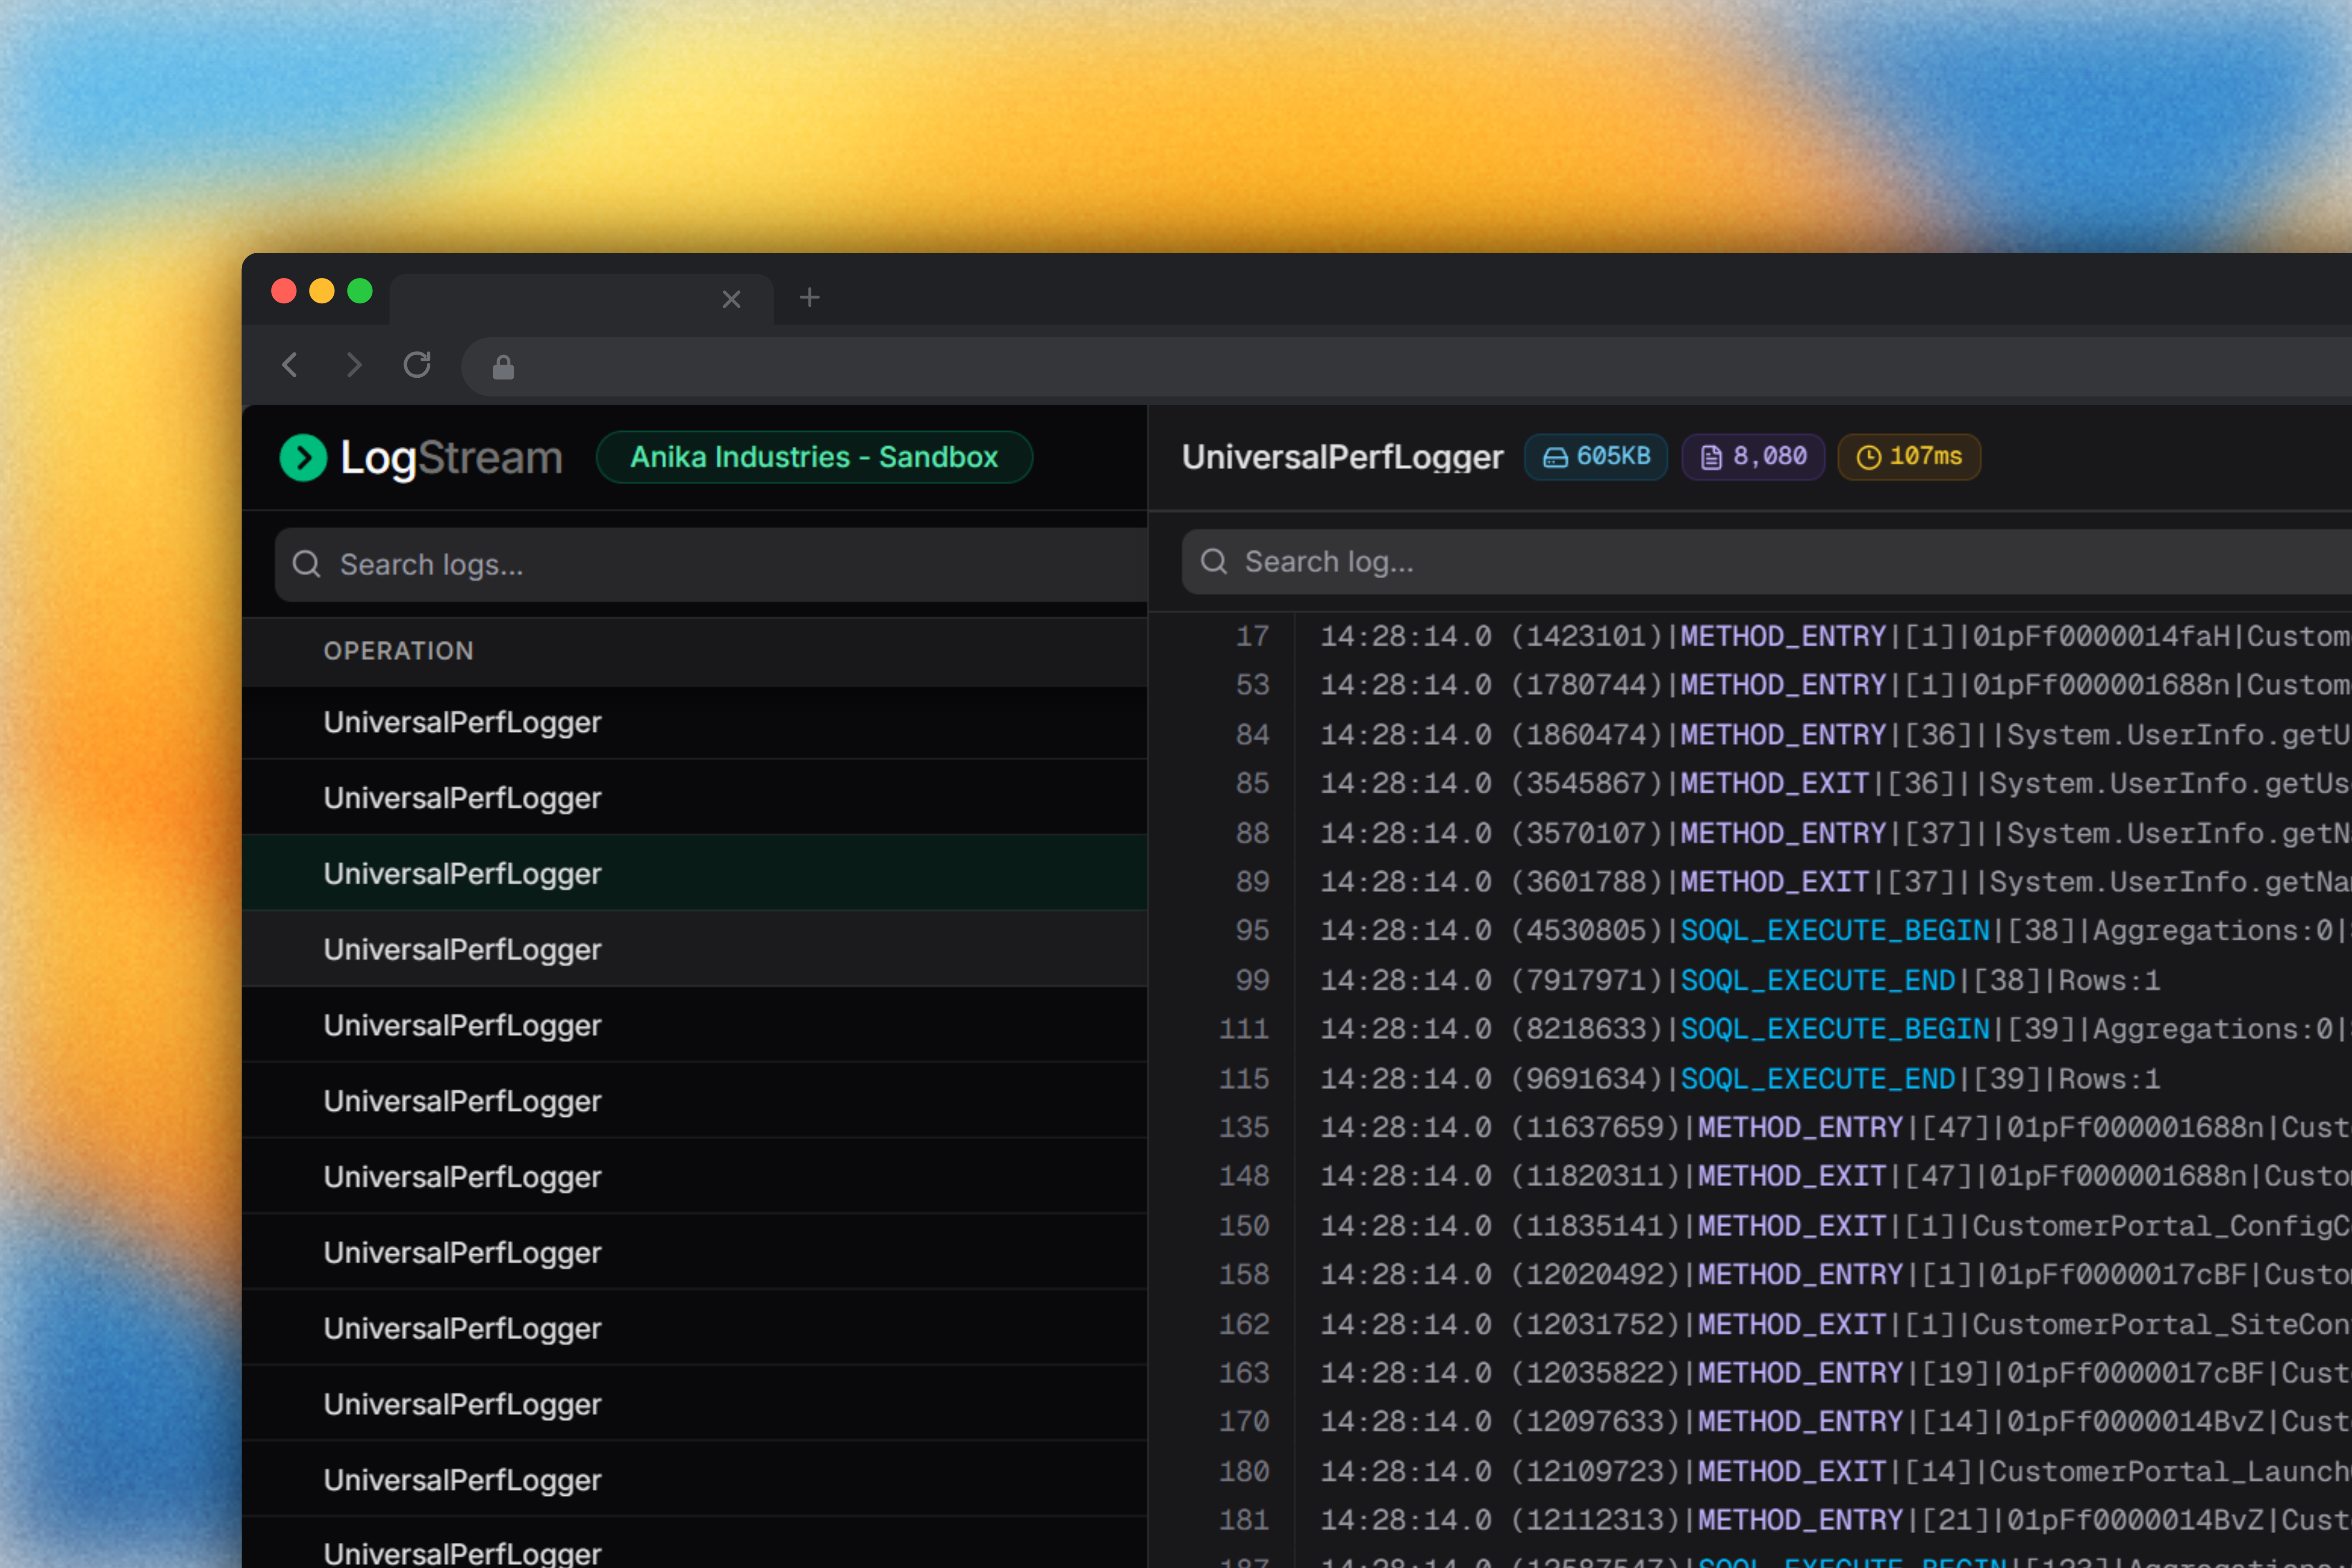Select log line 115 SOQL_EXECUTE_END [39]
Viewport: 2352px width, 1568px height.
click(x=1750, y=1079)
